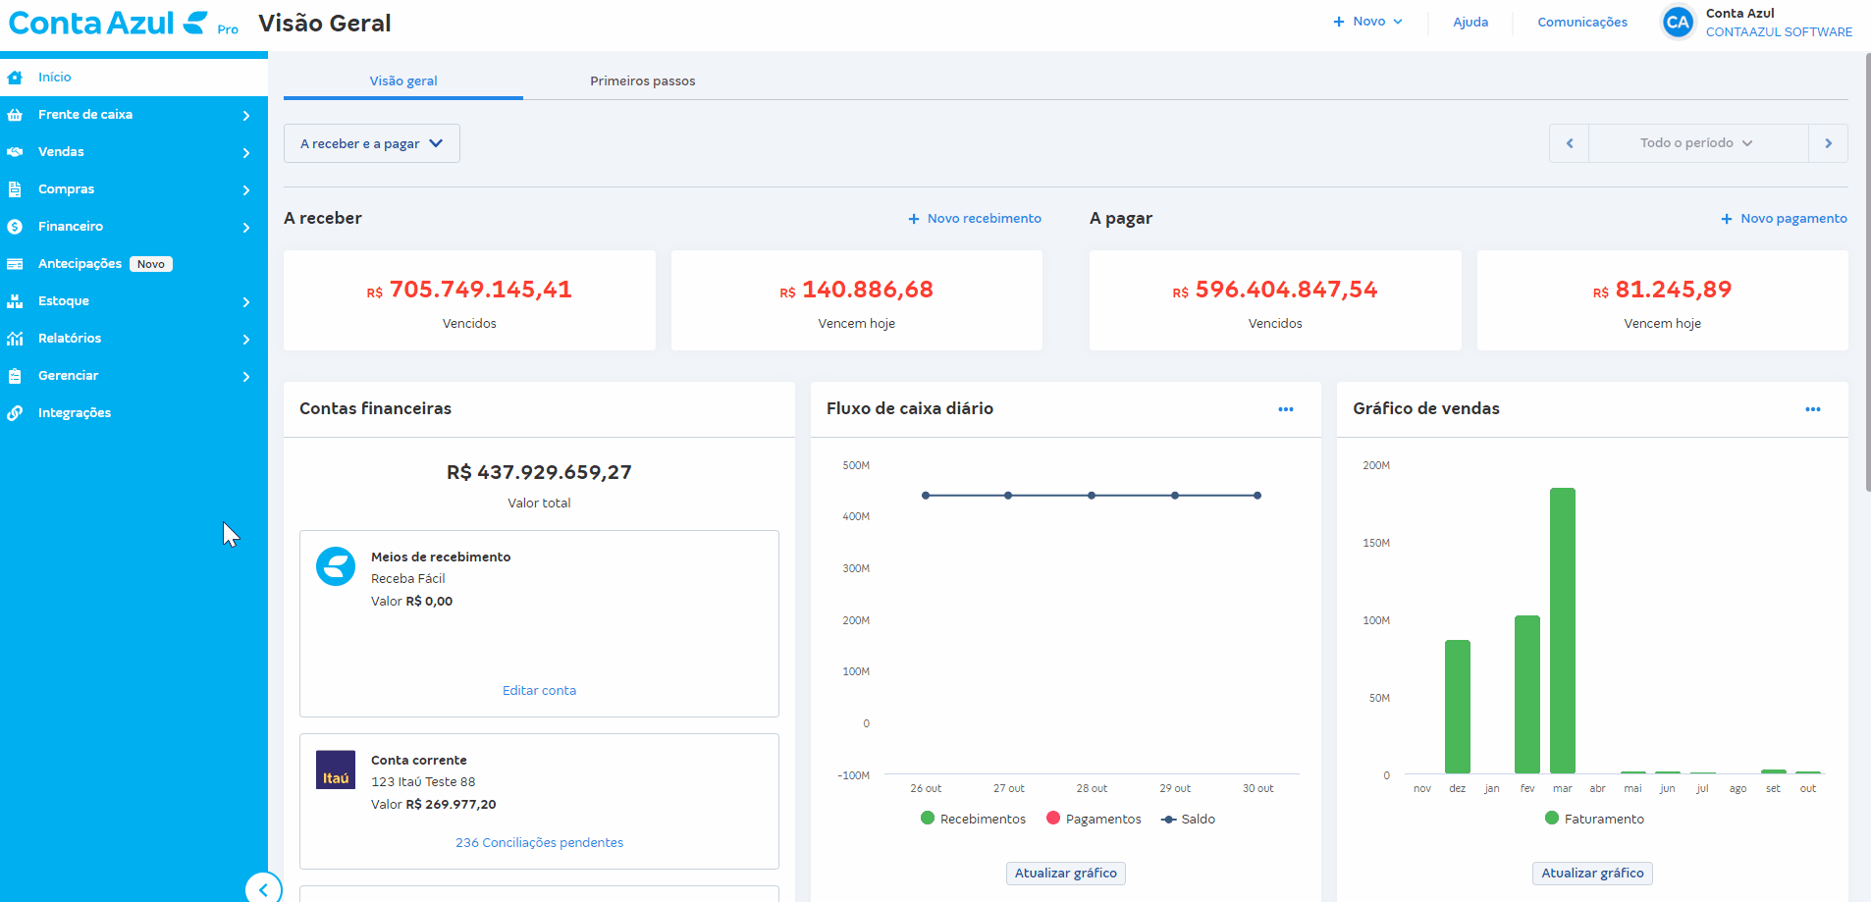This screenshot has width=1871, height=902.
Task: Click the Gerenciar clipboard icon
Action: coord(15,376)
